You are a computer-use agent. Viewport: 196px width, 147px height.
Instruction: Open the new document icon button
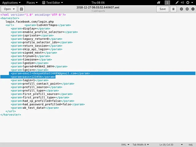21,9
